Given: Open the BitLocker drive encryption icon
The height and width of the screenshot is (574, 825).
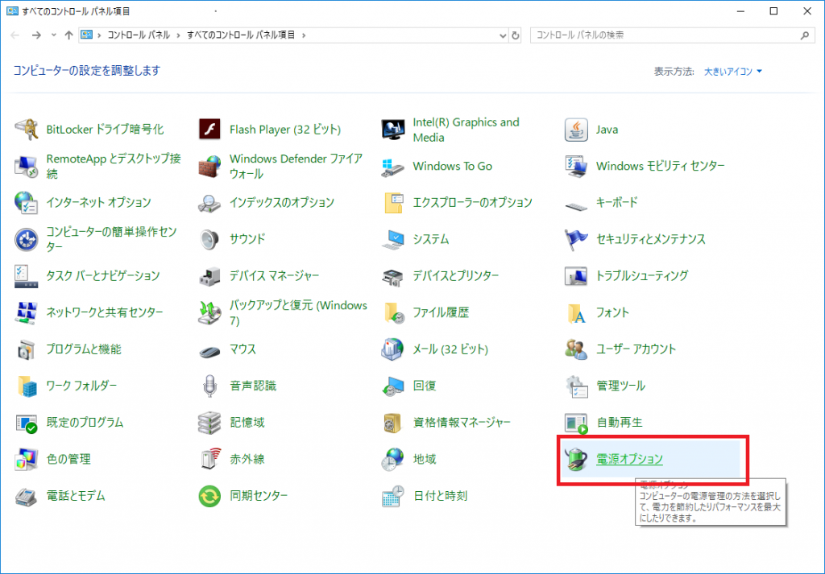Looking at the screenshot, I should 27,130.
